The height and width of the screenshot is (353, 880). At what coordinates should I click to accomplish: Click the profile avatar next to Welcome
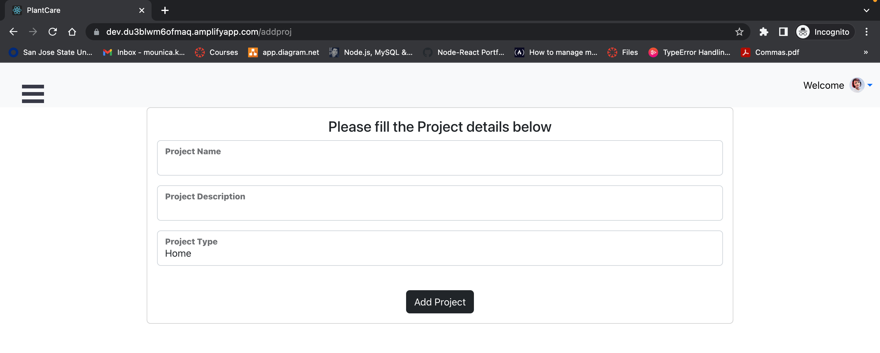point(857,85)
